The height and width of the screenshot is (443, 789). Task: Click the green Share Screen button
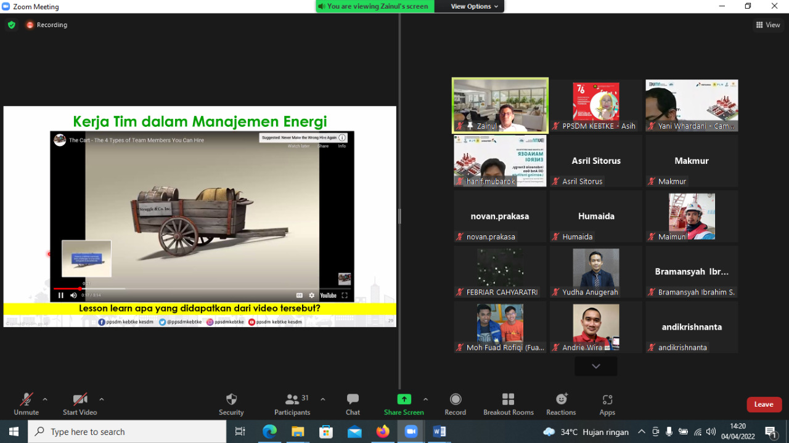(404, 404)
